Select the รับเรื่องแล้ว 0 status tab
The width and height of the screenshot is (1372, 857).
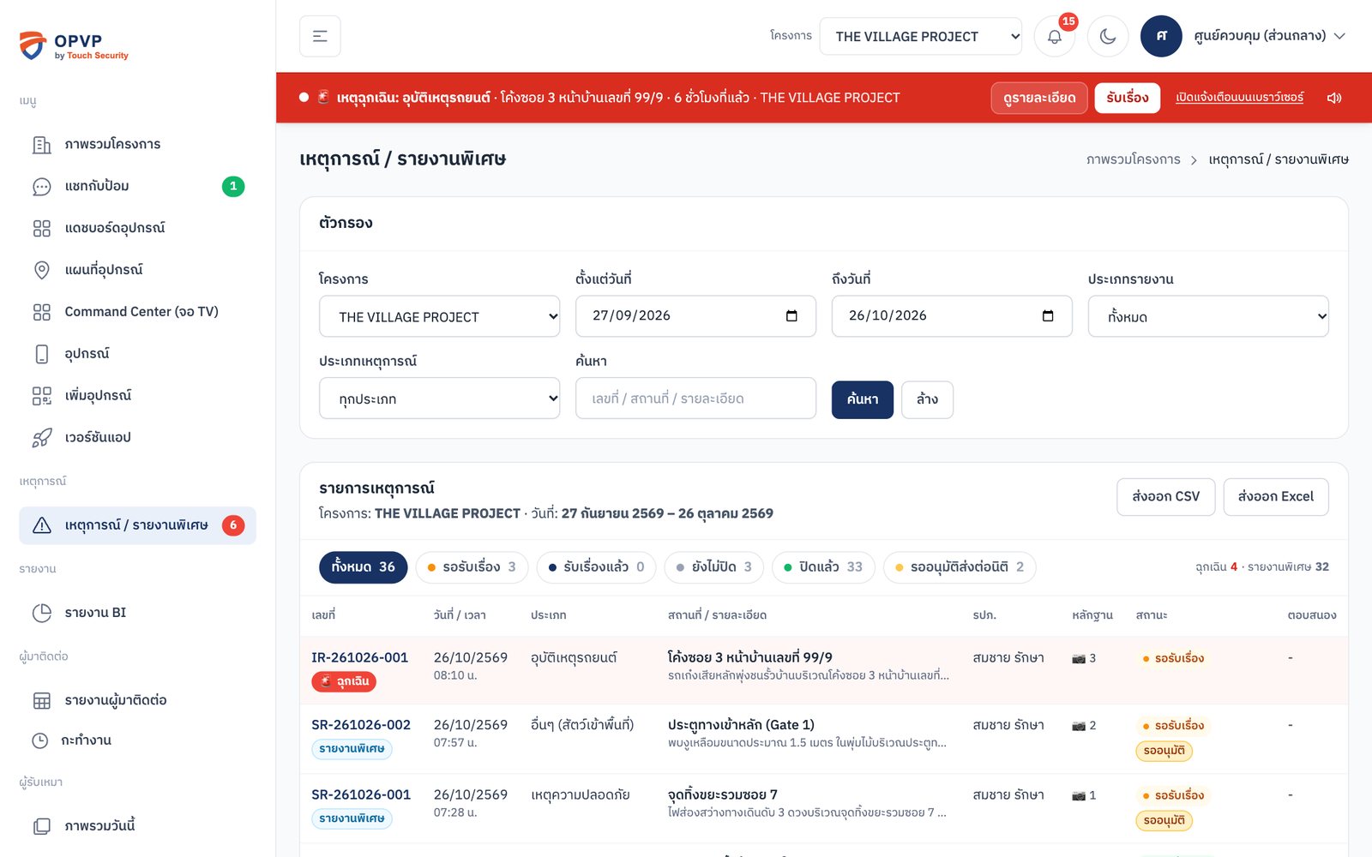click(x=596, y=567)
